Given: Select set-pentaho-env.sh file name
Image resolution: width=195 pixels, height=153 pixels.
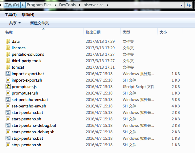Looking at the screenshot, I should coord(29,106).
